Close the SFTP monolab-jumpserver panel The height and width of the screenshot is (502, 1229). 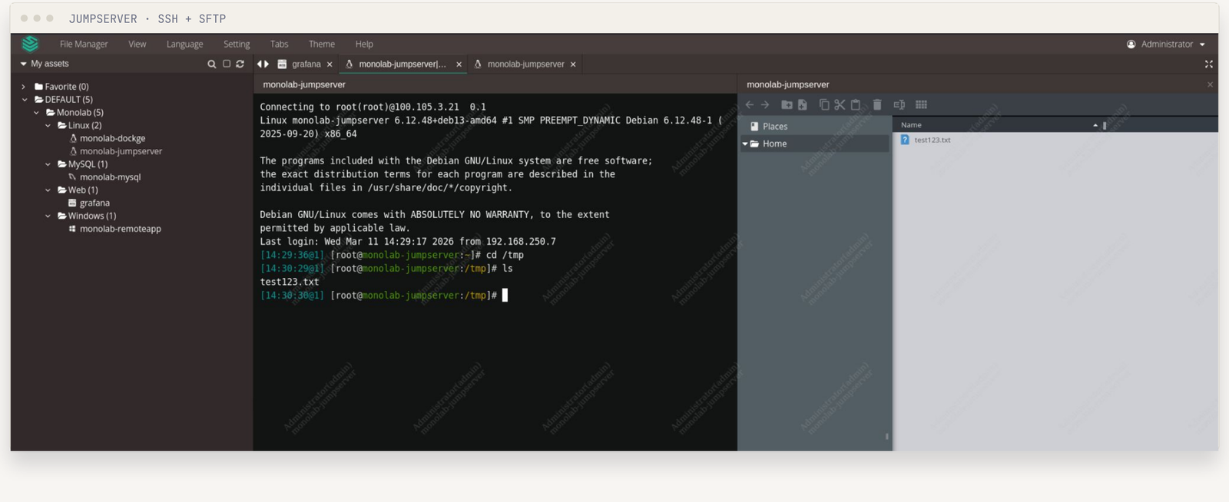tap(1210, 84)
